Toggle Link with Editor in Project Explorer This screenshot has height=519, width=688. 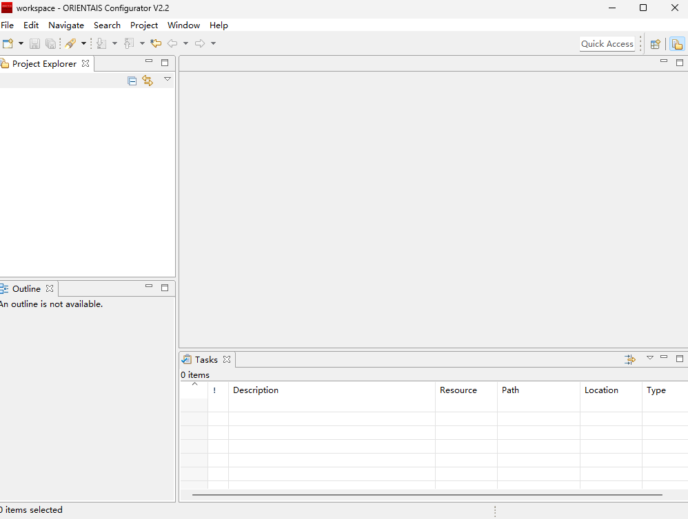(x=148, y=81)
